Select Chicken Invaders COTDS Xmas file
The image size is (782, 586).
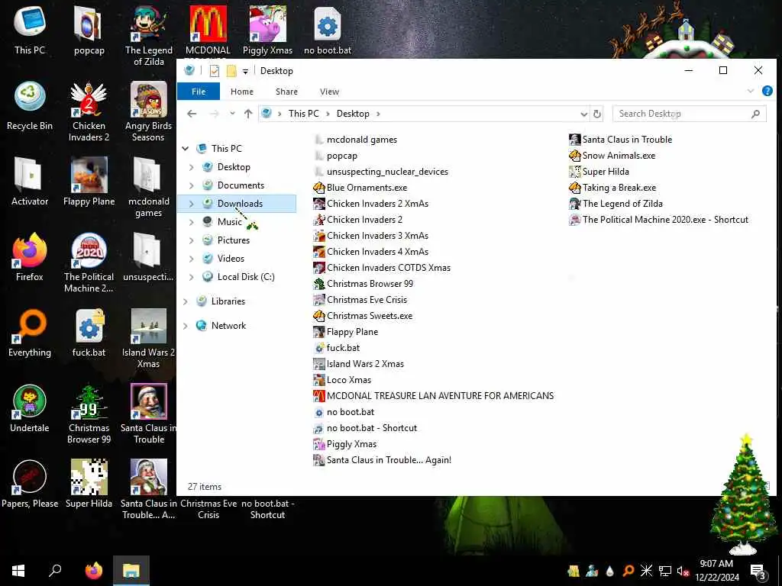(382, 268)
